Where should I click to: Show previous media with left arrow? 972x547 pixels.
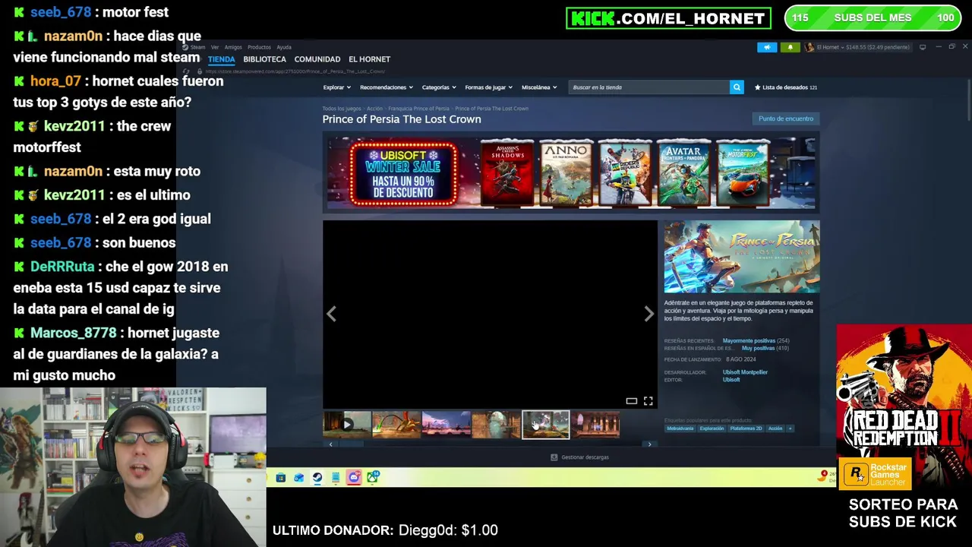coord(331,314)
